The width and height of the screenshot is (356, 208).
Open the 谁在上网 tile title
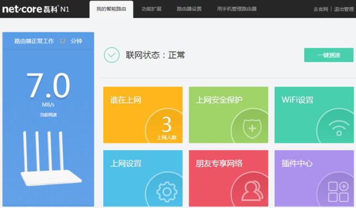point(126,100)
